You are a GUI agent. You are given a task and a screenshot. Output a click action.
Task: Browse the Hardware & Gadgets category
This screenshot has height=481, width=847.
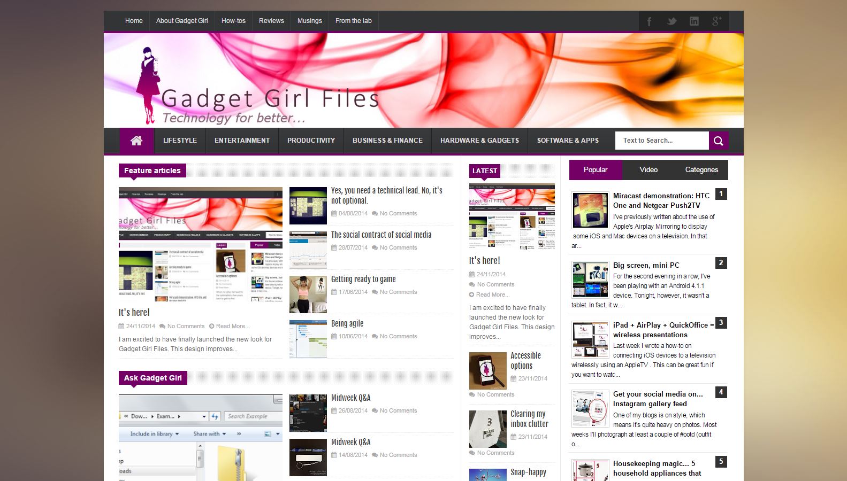coord(479,141)
